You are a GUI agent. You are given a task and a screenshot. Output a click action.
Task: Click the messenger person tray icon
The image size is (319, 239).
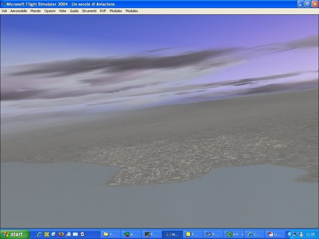tap(301, 235)
